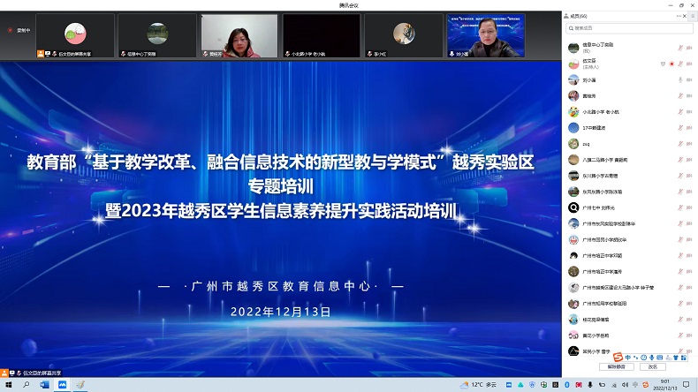Click screen share icon beside 伍文臣 host
Viewport: 698px width, 392px height.
pyautogui.click(x=663, y=64)
